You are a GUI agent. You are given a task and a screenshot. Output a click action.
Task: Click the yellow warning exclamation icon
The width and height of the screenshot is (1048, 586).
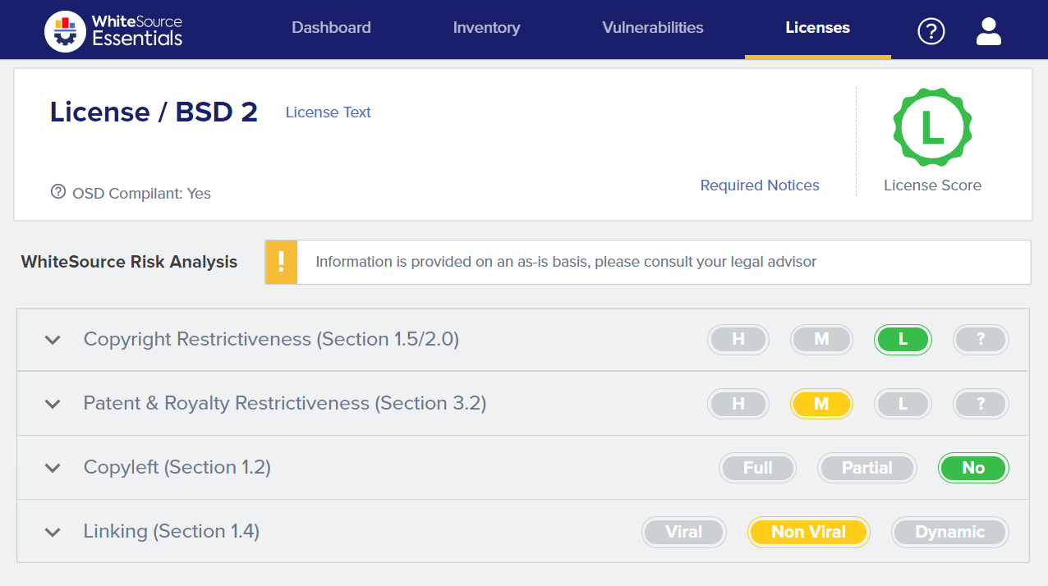point(281,262)
